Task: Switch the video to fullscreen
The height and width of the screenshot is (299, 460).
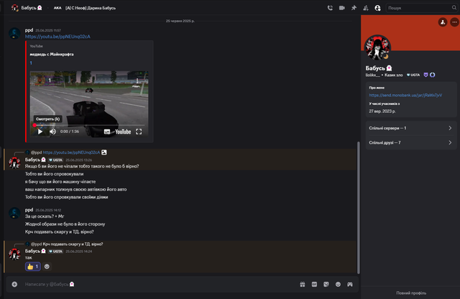Action: tap(139, 132)
